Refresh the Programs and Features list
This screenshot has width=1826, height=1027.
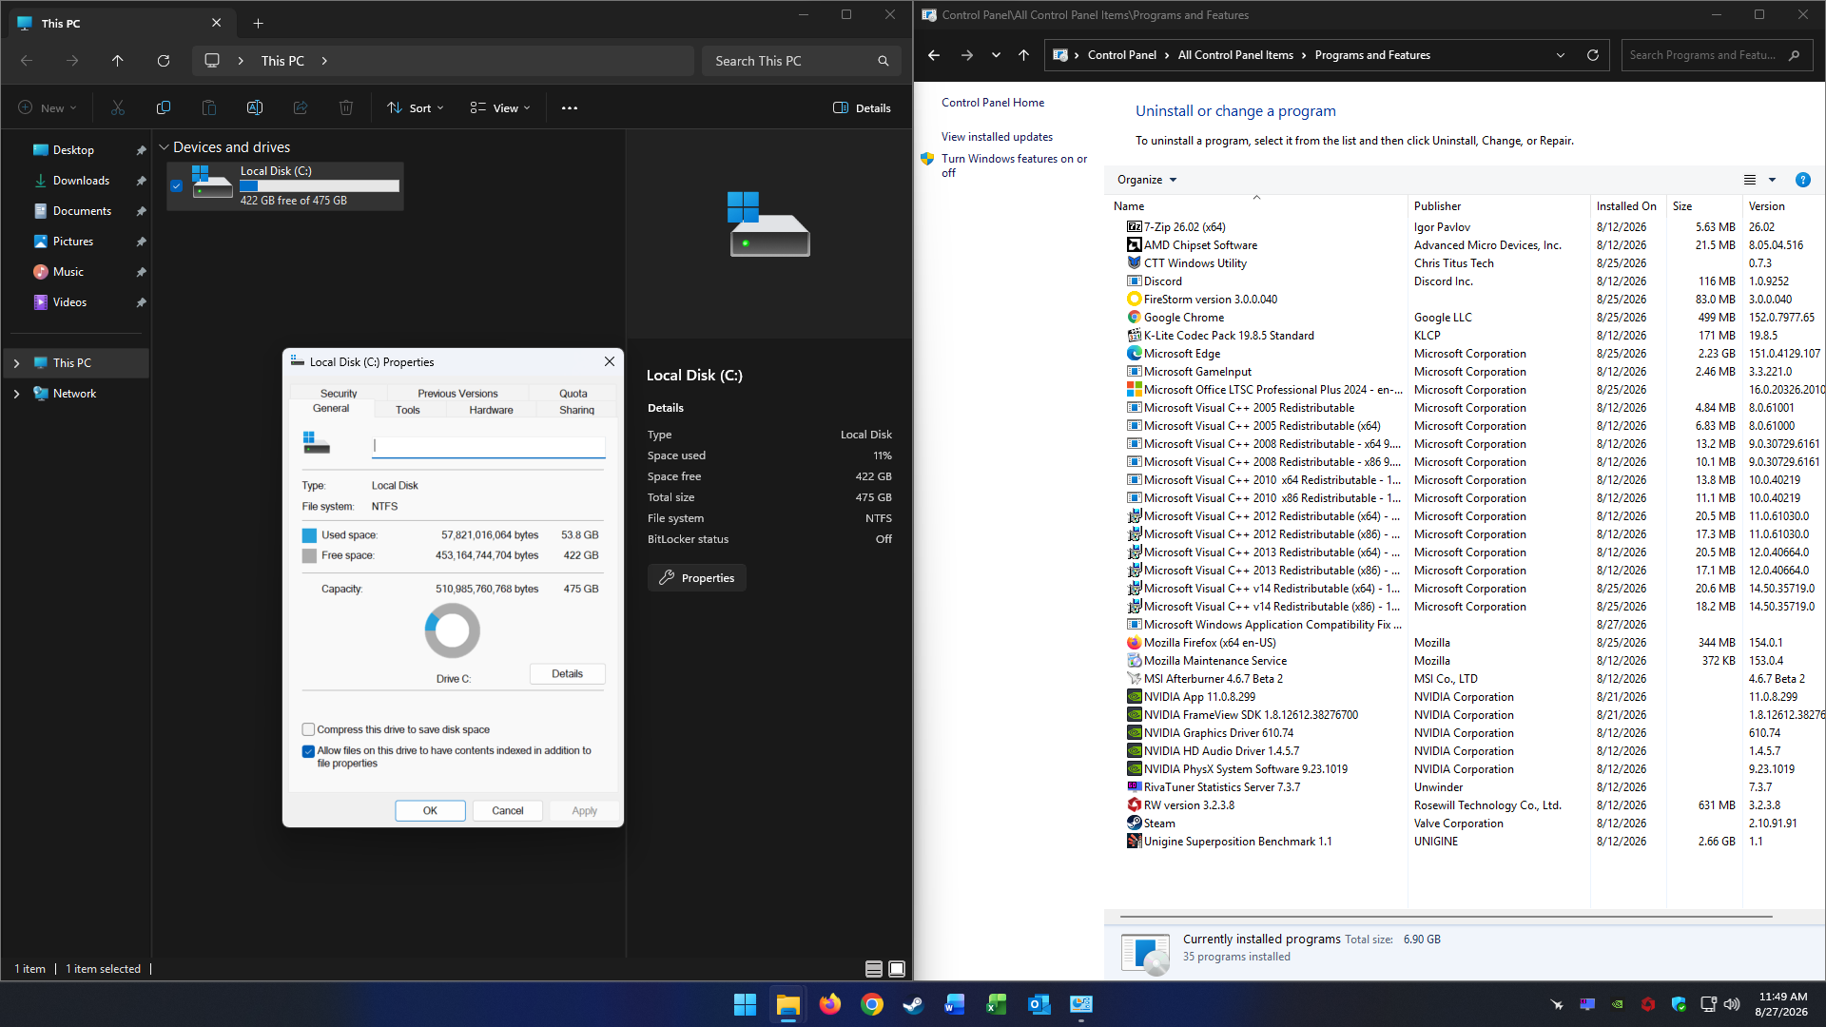click(1593, 55)
